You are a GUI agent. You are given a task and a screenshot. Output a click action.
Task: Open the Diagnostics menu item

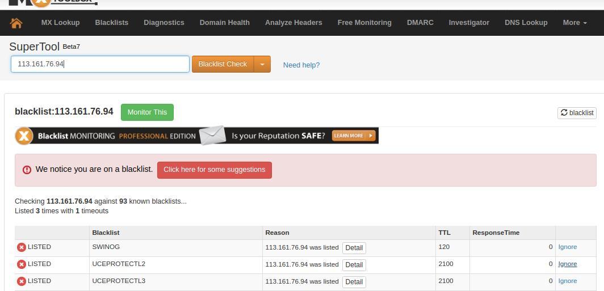click(164, 23)
